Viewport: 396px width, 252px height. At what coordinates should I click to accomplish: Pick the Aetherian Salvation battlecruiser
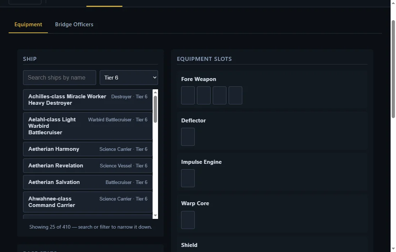click(x=87, y=182)
